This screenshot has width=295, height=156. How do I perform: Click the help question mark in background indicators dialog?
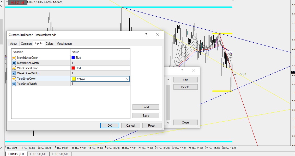[x=182, y=70]
